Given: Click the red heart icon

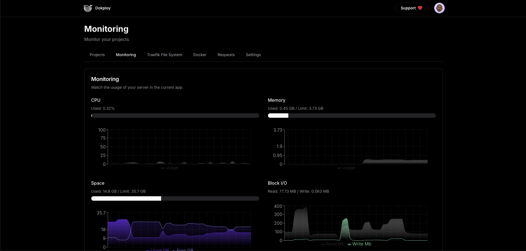Looking at the screenshot, I should point(420,8).
